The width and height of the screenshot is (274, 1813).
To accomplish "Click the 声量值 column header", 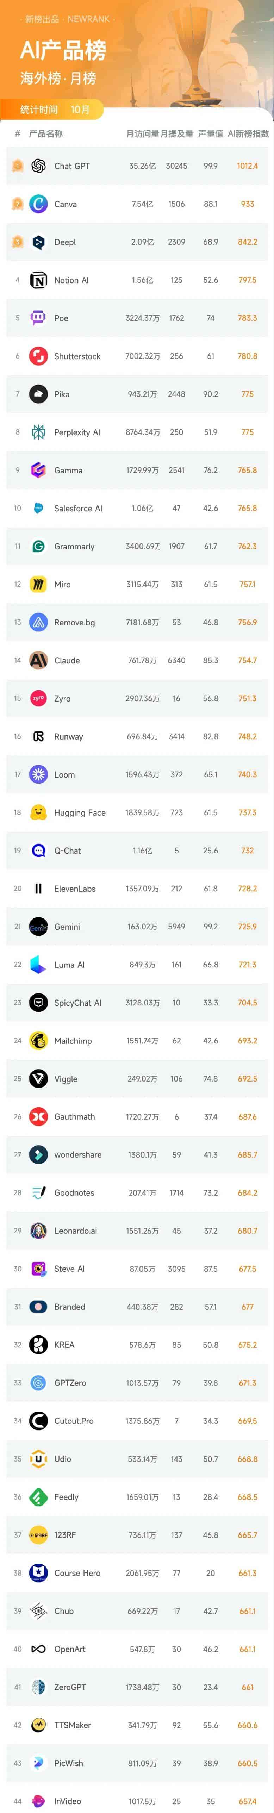I will (211, 134).
